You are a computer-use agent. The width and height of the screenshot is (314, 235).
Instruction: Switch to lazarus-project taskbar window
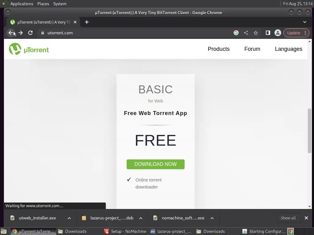pyautogui.click(x=171, y=231)
